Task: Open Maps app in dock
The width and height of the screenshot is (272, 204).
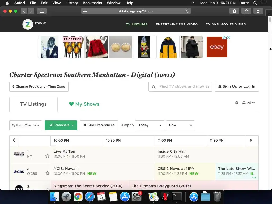Action: pos(153,197)
